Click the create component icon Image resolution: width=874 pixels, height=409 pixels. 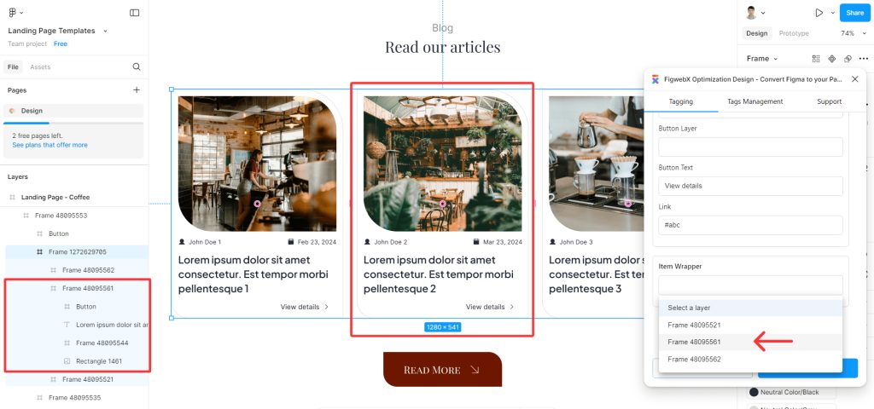coord(831,59)
